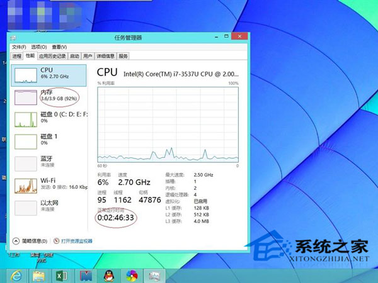Open Internet Explorer from the taskbar
The image size is (378, 283).
[16, 276]
